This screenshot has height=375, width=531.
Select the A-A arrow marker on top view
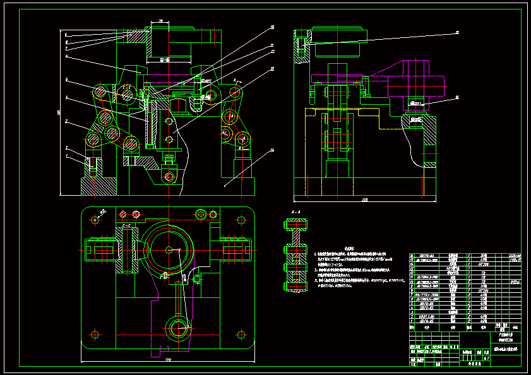[x=237, y=81]
